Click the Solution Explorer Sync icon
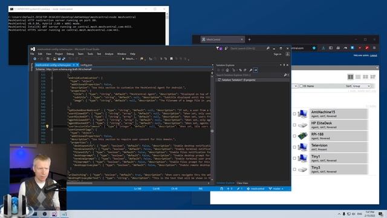This screenshot has height=218, width=387. tap(241, 70)
